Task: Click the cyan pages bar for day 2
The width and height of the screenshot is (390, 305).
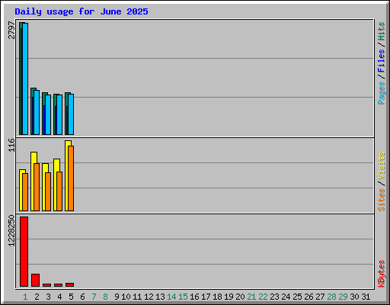Action: 37,112
